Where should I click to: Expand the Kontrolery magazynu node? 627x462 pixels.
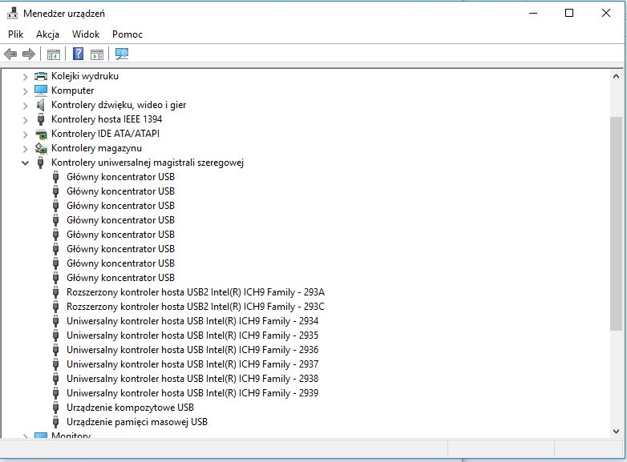coord(25,149)
